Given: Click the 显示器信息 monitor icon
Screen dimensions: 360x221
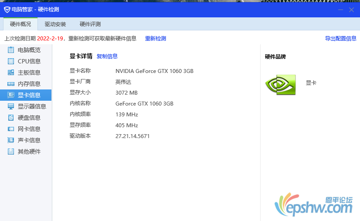Looking at the screenshot, I should point(11,106).
